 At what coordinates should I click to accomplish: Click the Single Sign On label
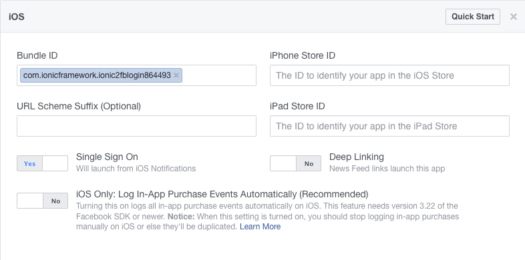click(x=107, y=157)
